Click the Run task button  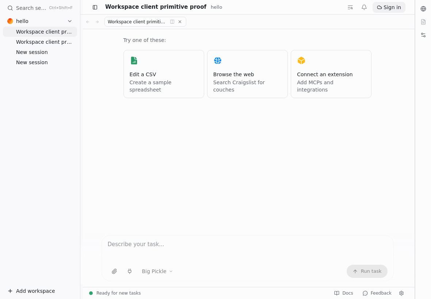tap(367, 271)
